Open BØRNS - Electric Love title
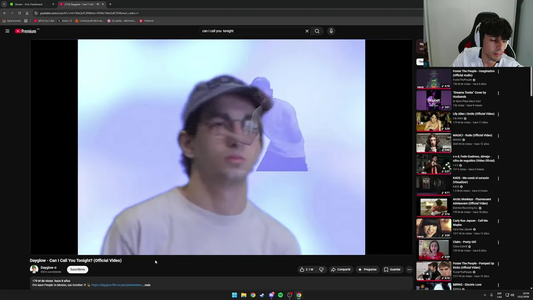Screen dimensions: 533x300 point(467,285)
